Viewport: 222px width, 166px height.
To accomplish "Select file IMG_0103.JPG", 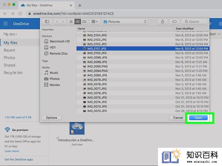I will (x=143, y=40).
